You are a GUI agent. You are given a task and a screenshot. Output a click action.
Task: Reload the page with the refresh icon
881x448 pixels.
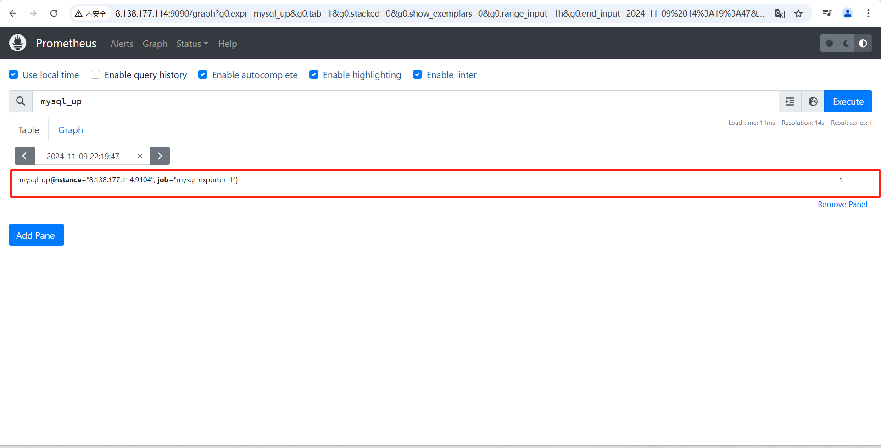point(54,13)
